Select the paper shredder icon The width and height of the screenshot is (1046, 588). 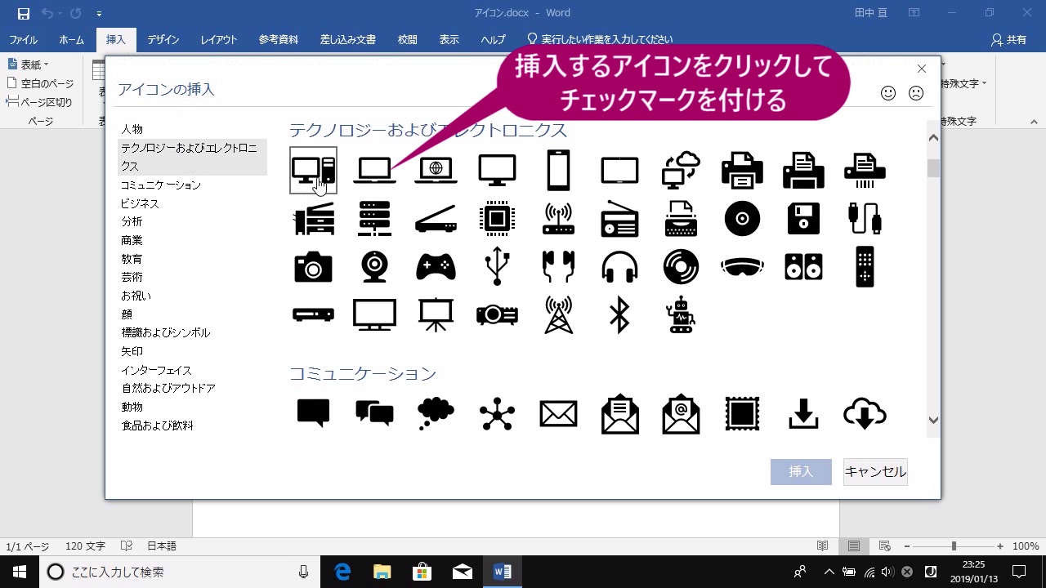865,171
